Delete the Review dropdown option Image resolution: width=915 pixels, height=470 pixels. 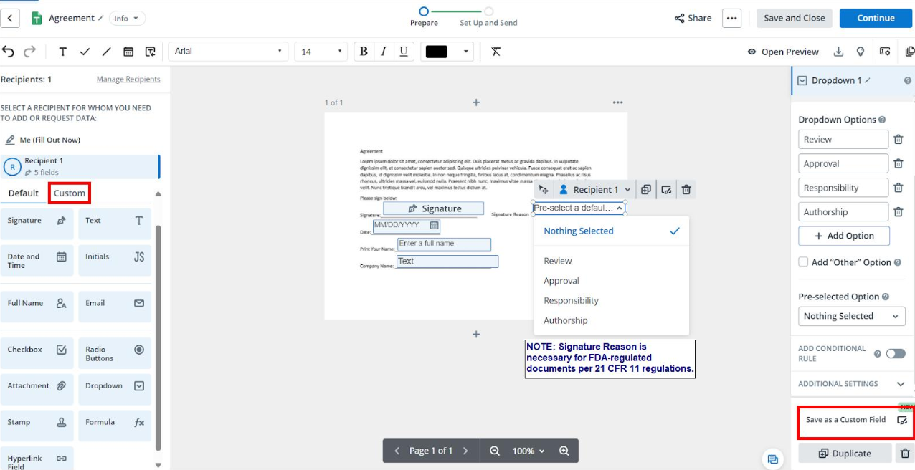[x=898, y=140]
